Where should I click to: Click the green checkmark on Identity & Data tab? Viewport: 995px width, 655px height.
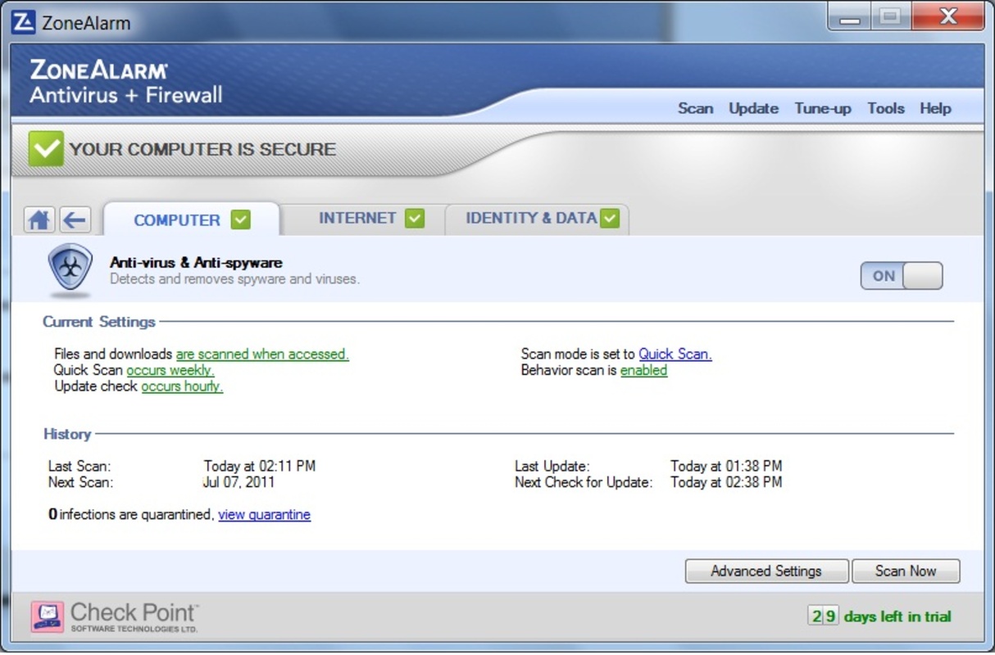pyautogui.click(x=610, y=219)
